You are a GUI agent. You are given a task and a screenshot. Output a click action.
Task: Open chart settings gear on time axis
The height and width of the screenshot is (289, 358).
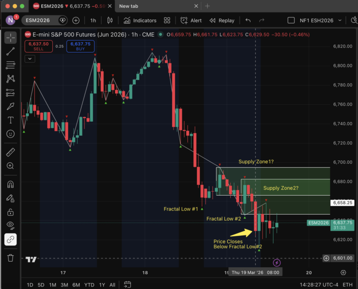pyautogui.click(x=343, y=273)
